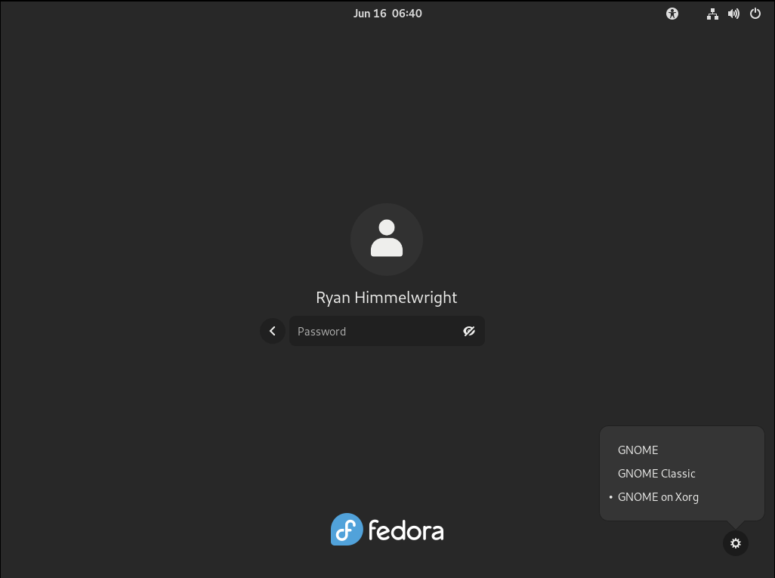Open the calendar from the clock time 06:40

coord(407,14)
